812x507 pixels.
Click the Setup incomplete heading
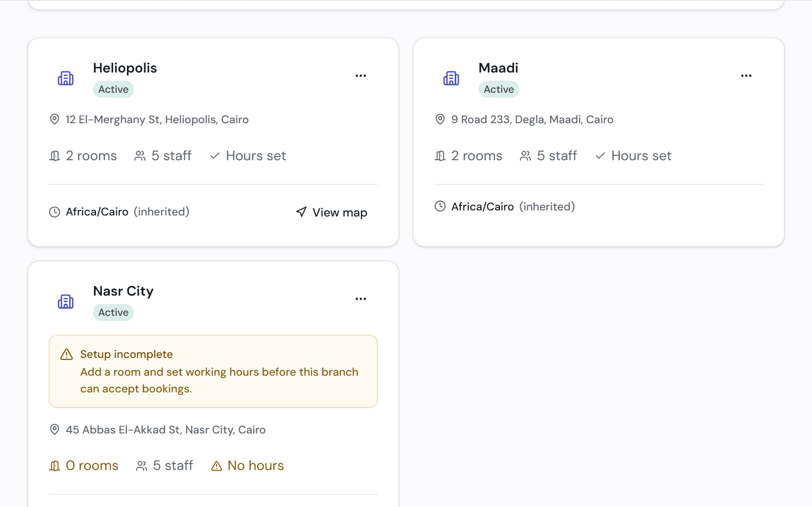[x=126, y=354]
